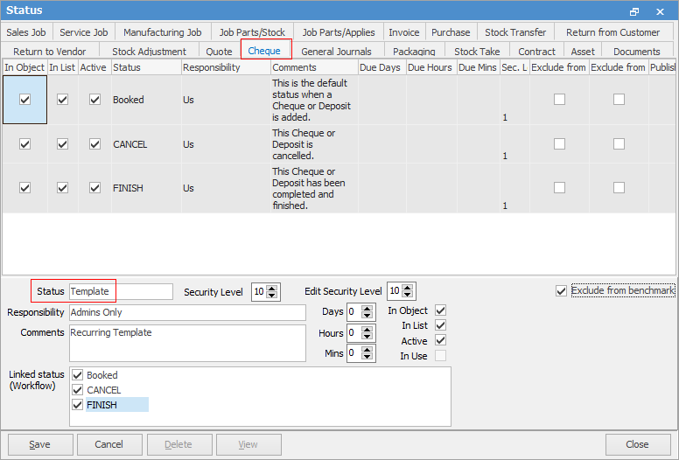Open the Stock Adjustment tab
Viewport: 679px width, 460px height.
(x=149, y=52)
